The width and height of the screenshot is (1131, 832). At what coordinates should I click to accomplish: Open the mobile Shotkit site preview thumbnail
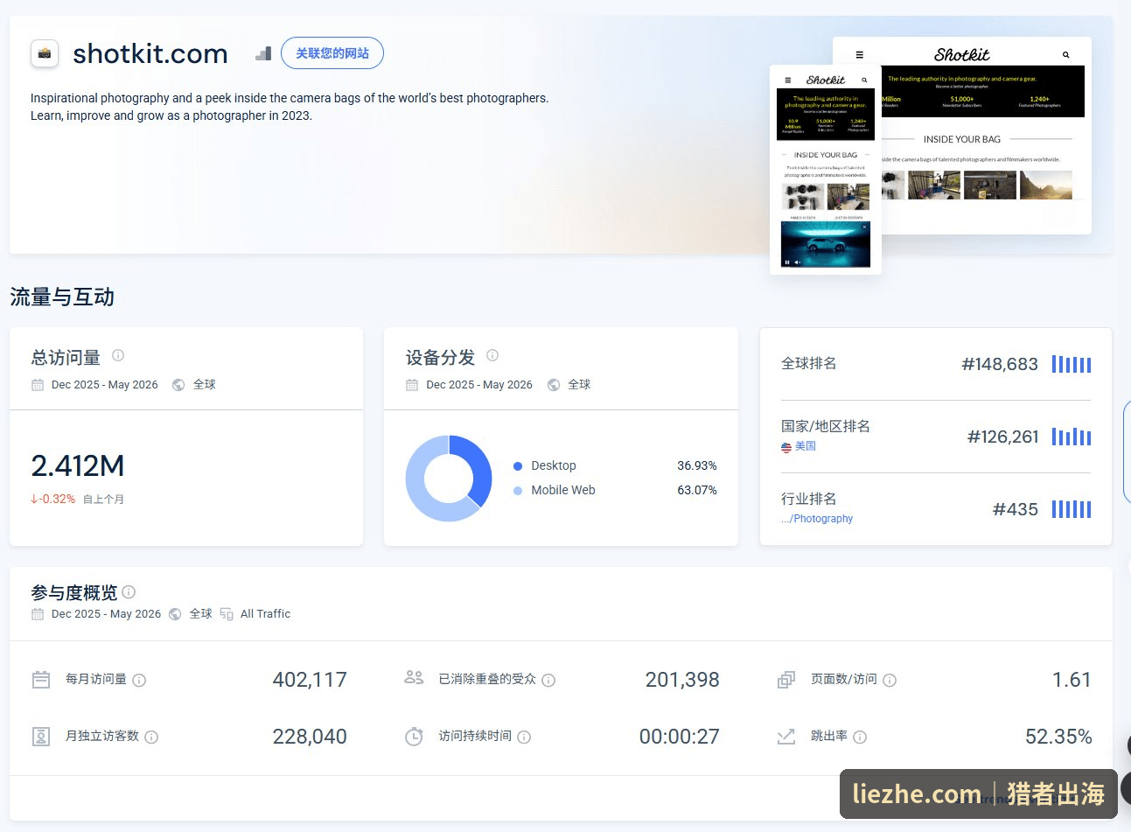pos(826,170)
